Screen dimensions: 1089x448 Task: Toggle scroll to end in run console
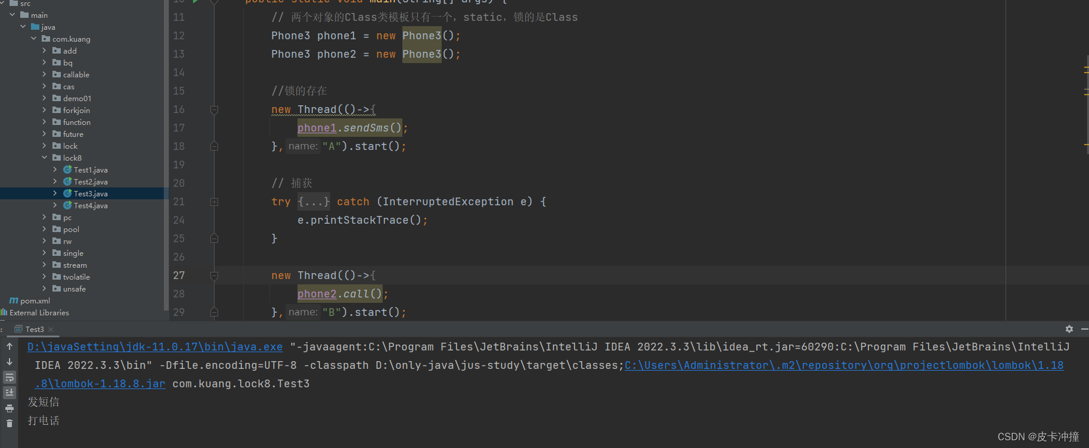click(x=10, y=393)
